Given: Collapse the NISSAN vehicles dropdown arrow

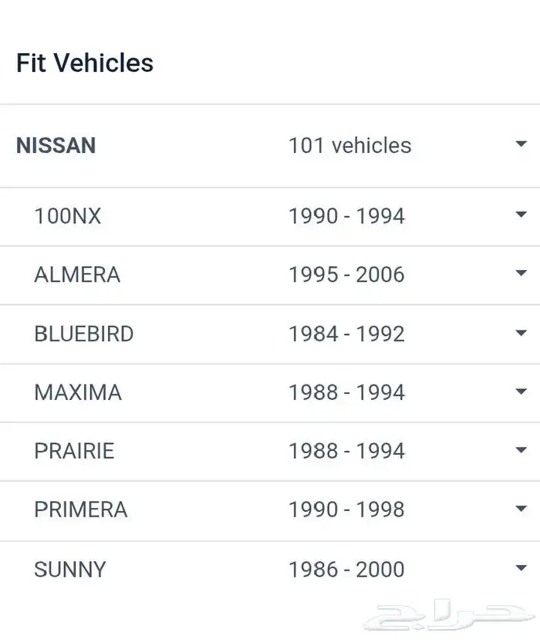Looking at the screenshot, I should point(521,144).
